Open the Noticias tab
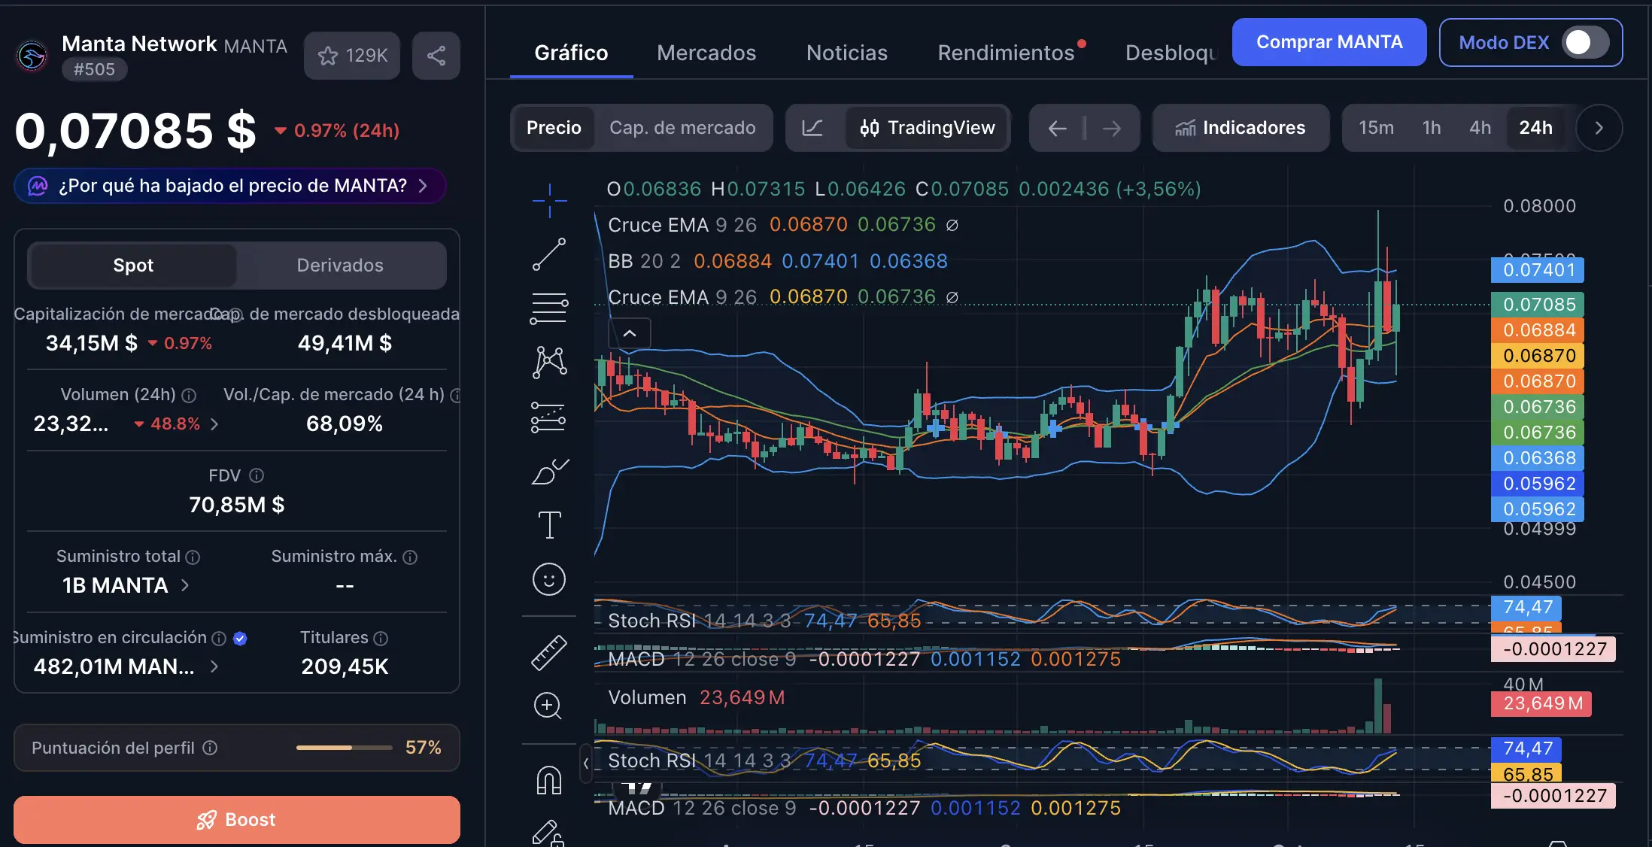1652x847 pixels. tap(847, 53)
